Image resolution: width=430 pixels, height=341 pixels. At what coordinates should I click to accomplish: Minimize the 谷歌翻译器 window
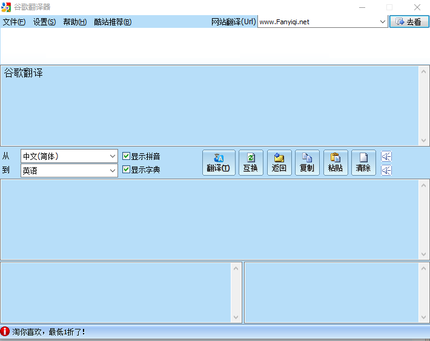click(x=362, y=7)
